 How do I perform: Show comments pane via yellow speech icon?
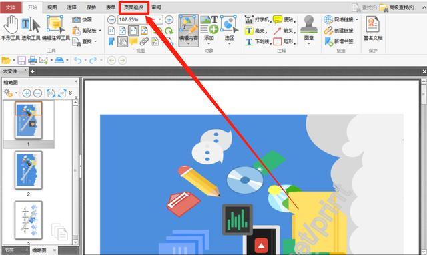coord(133,41)
